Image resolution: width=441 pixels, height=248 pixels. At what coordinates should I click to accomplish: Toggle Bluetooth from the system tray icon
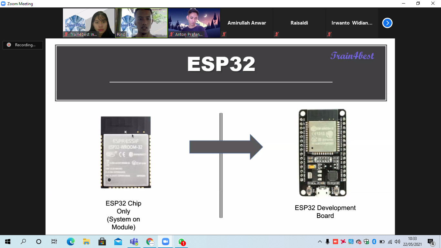pyautogui.click(x=374, y=242)
